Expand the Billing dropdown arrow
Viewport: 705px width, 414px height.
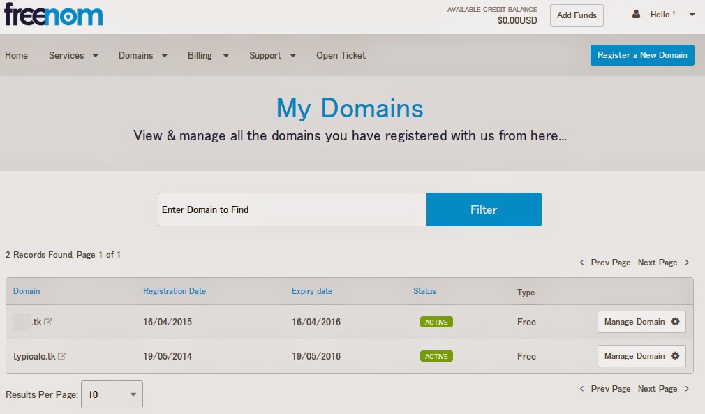tap(225, 56)
